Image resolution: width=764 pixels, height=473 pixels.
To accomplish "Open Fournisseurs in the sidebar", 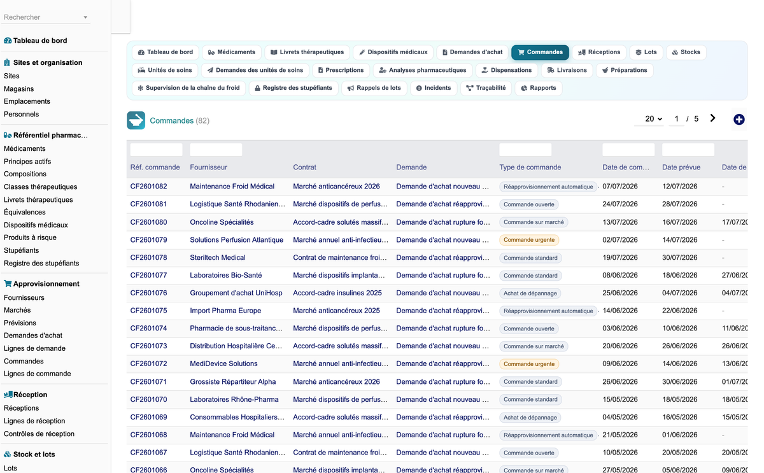I will tap(24, 297).
